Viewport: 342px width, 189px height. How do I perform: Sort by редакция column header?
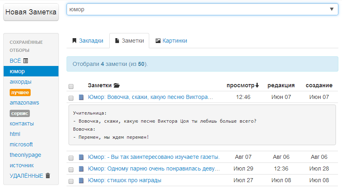(281, 85)
